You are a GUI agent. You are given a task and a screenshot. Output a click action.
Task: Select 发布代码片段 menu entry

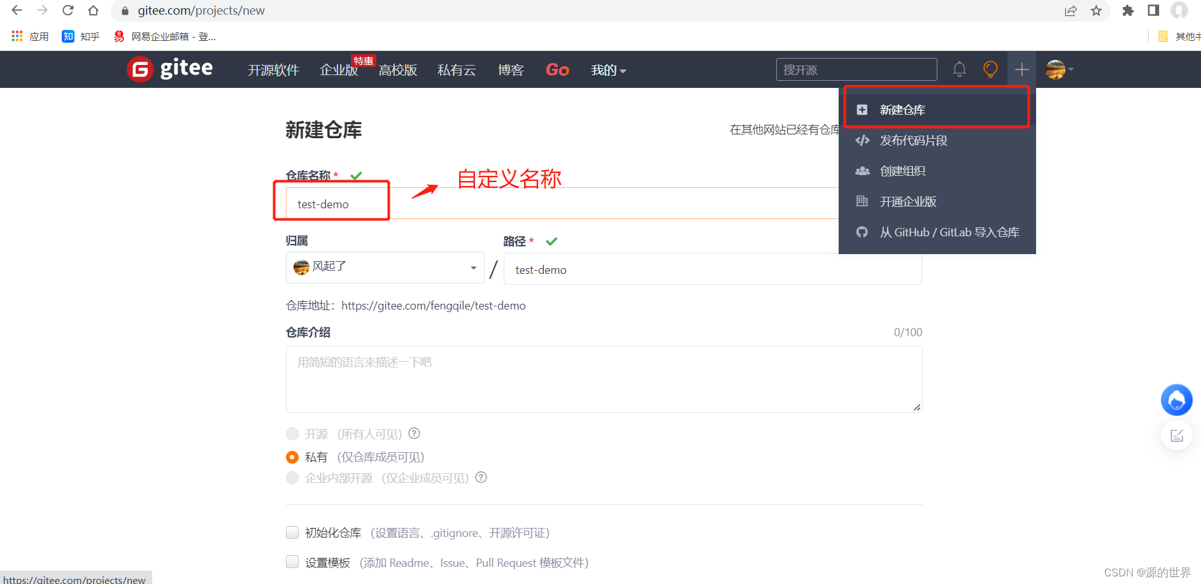coord(937,140)
